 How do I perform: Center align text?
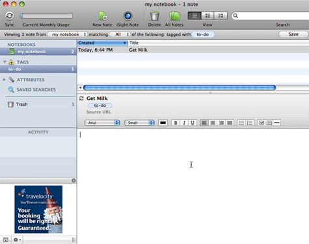click(x=213, y=123)
